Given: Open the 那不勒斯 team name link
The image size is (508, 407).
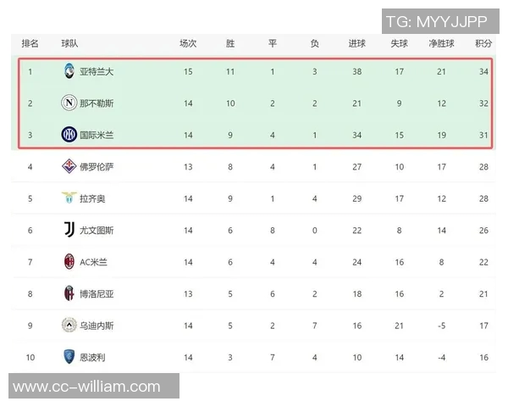Looking at the screenshot, I should [97, 103].
